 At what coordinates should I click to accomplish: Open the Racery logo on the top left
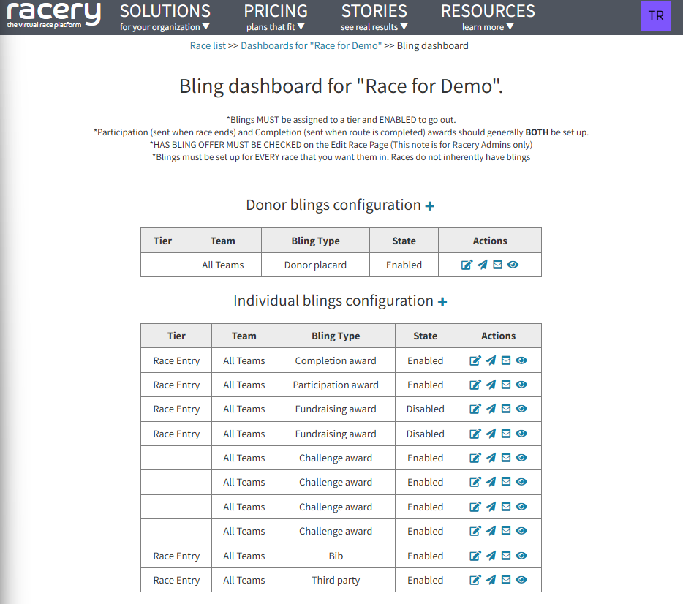point(51,15)
